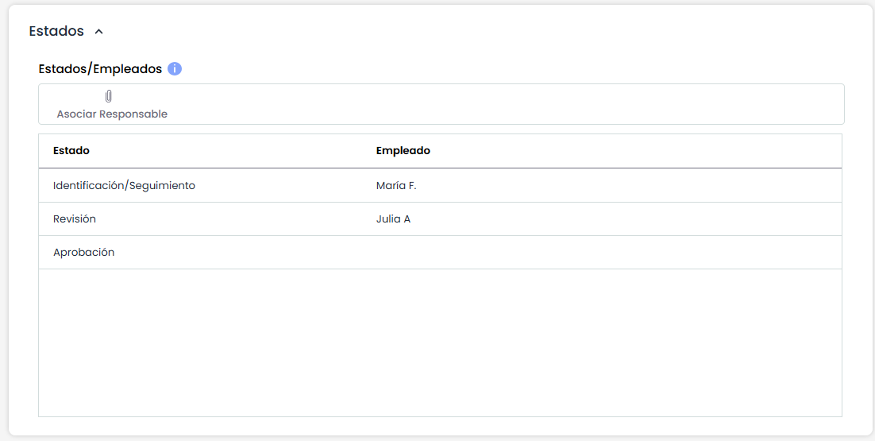This screenshot has width=875, height=441.
Task: Select the María F. employee cell
Action: click(x=396, y=185)
